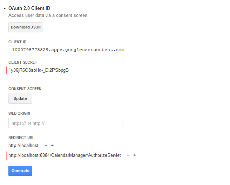Click the WEB ORIGIN label
The image size is (230, 185).
tap(19, 113)
